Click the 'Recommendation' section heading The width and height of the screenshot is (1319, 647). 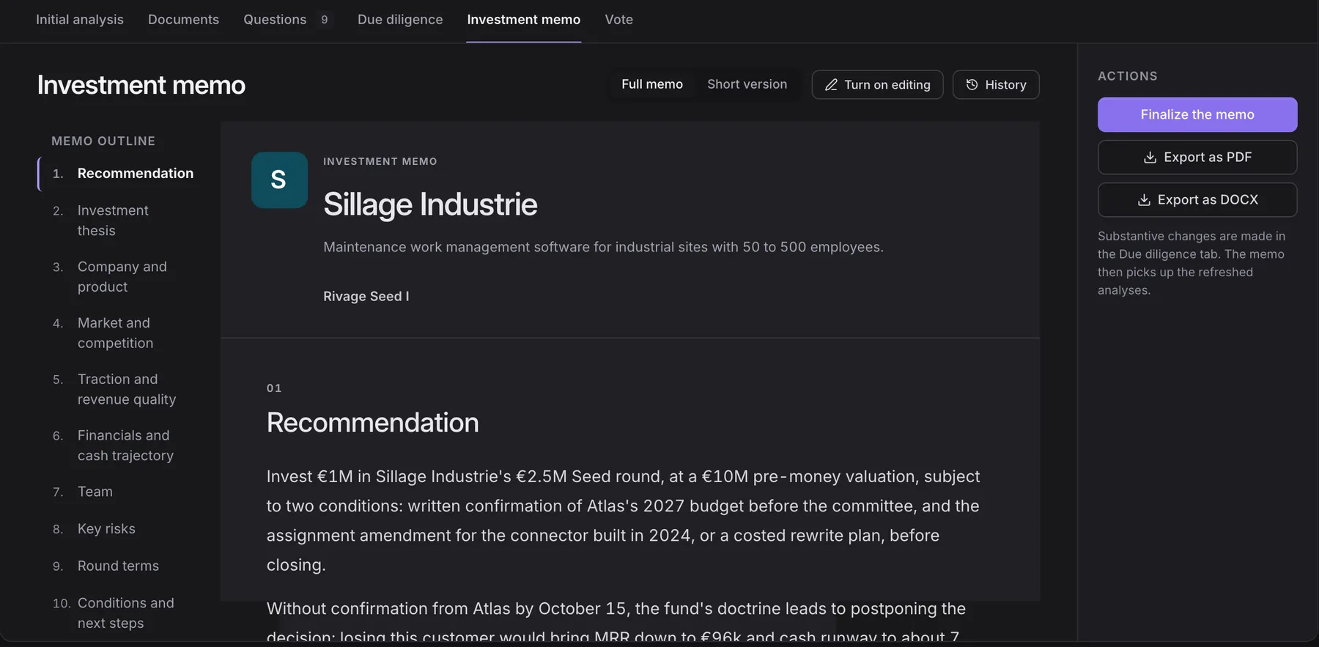[372, 423]
